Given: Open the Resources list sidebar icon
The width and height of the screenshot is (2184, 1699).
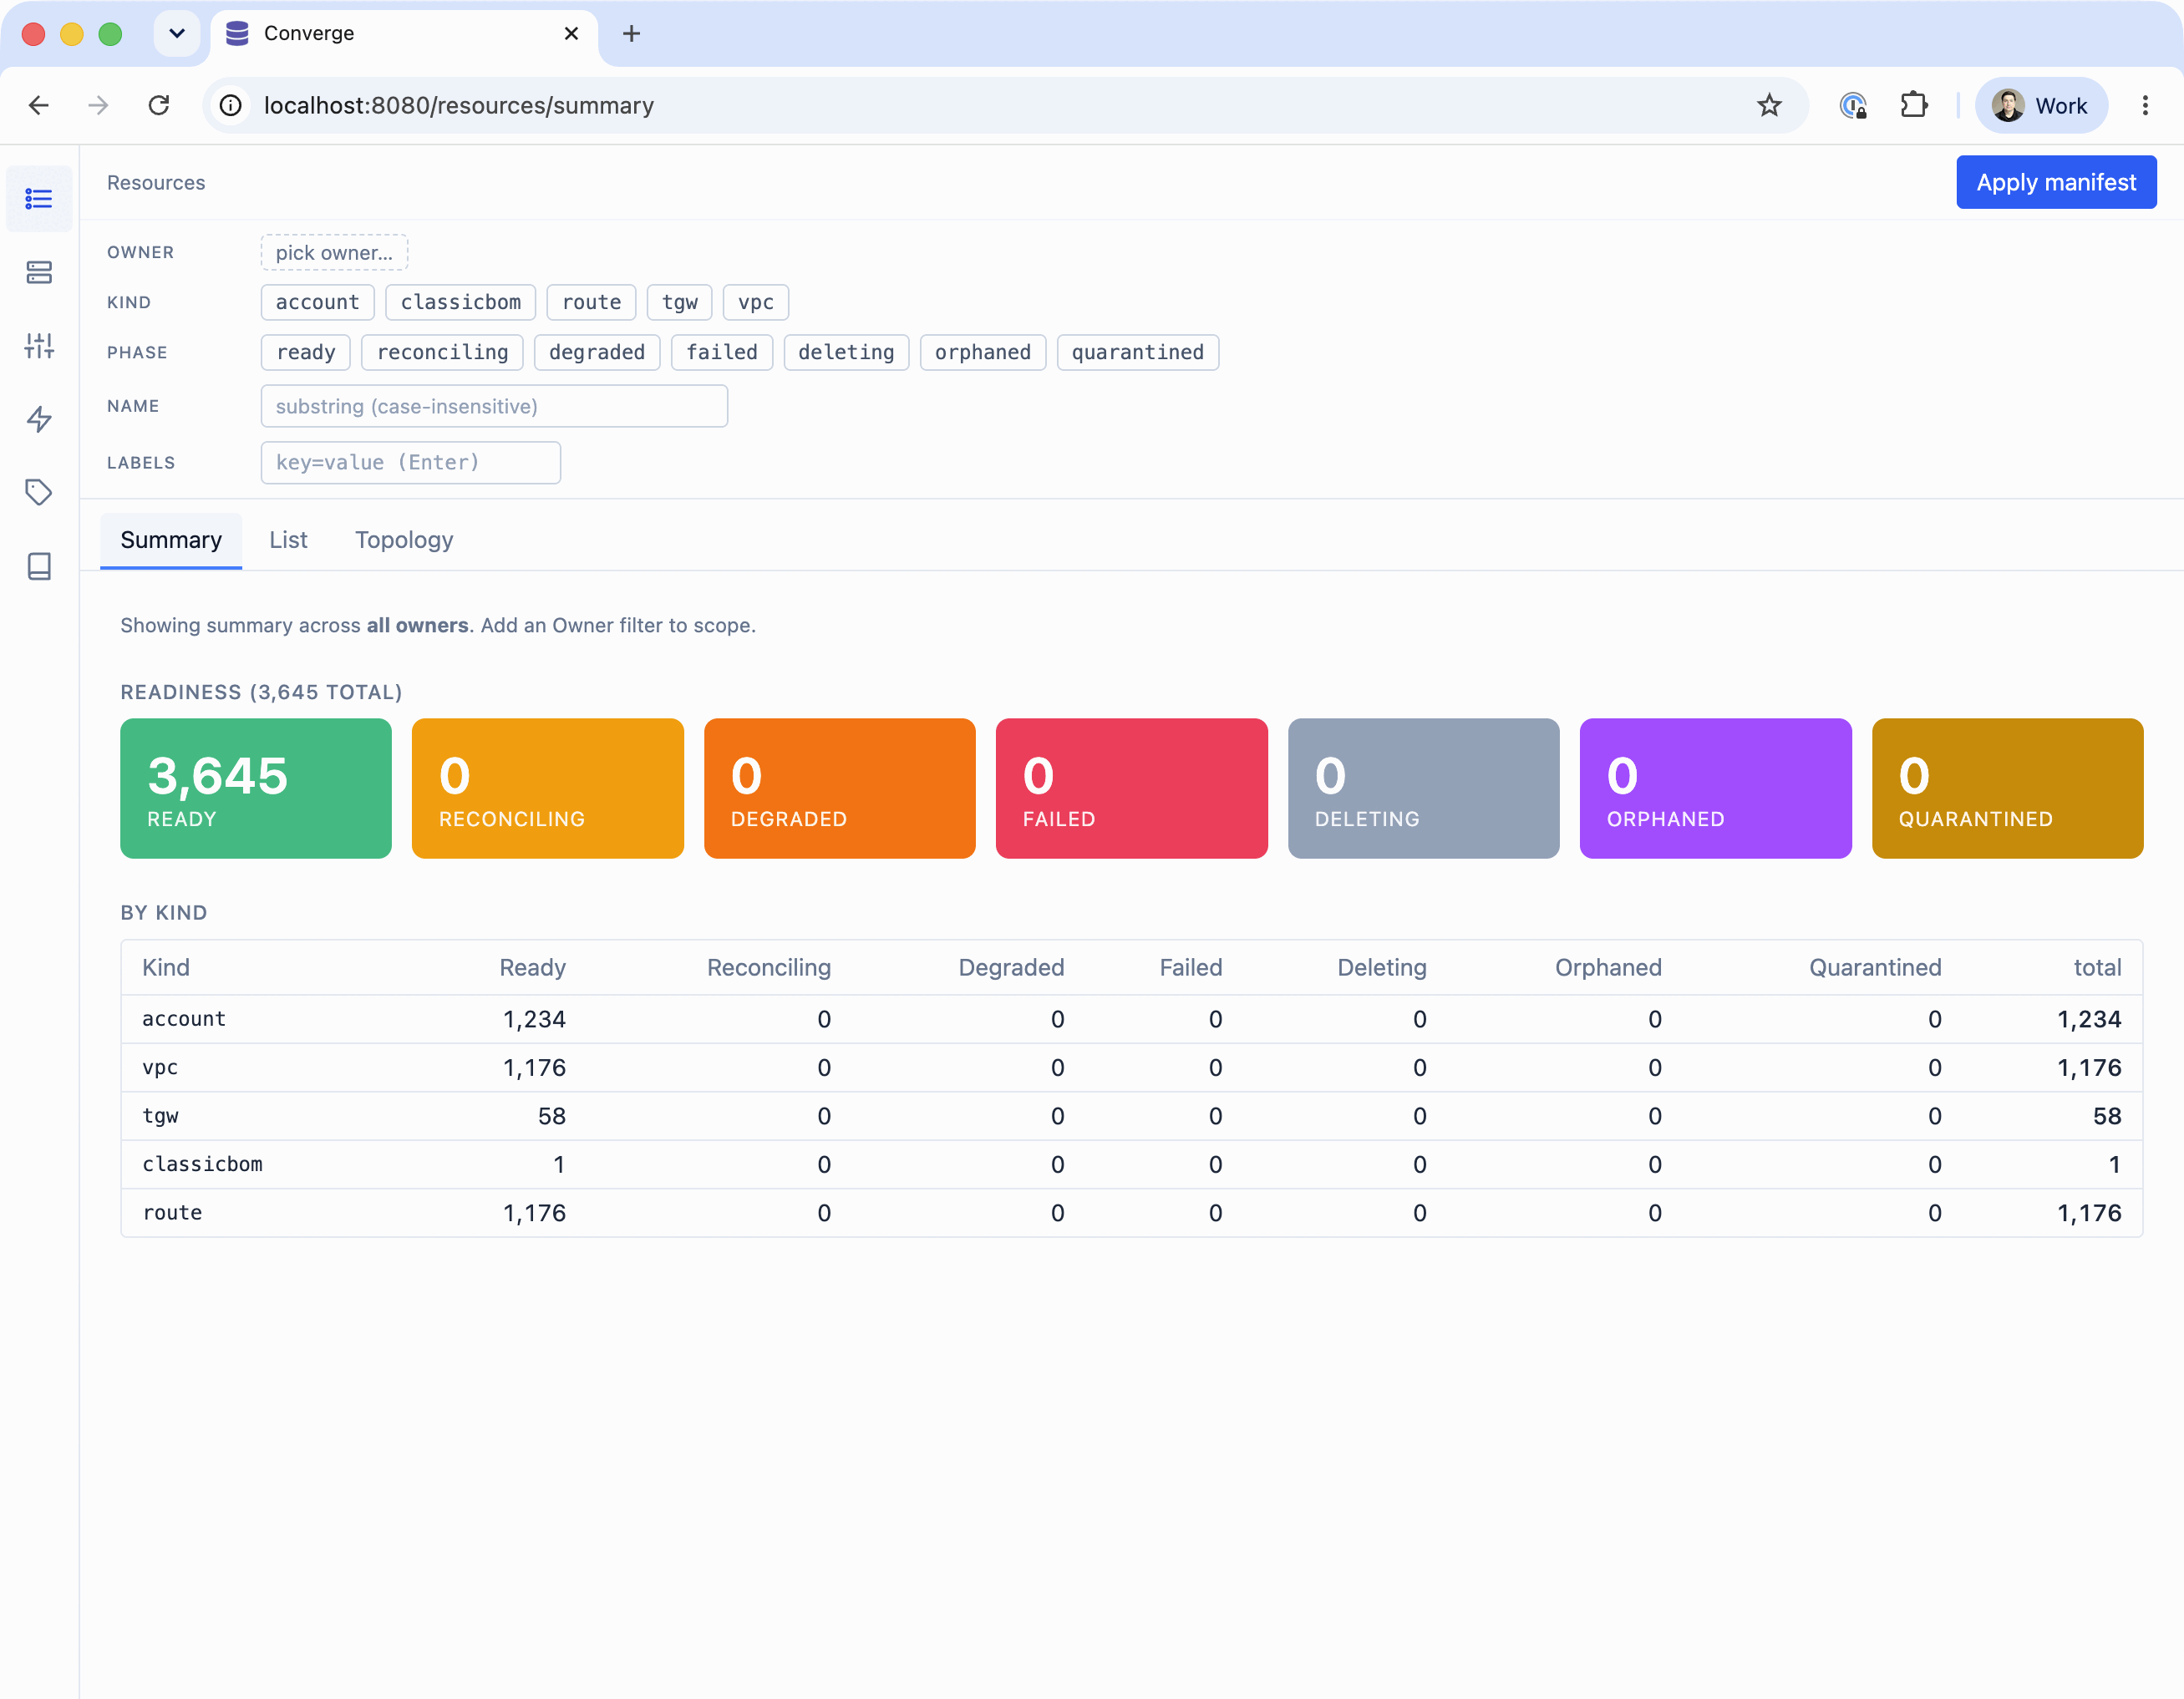Looking at the screenshot, I should (x=39, y=199).
